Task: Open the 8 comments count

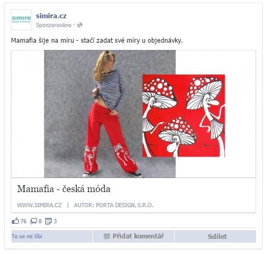Action: tap(40, 221)
